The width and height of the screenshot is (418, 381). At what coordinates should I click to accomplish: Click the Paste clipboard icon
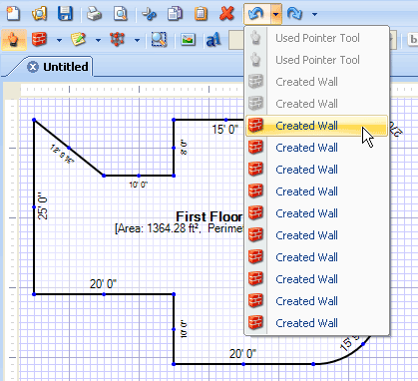(201, 14)
